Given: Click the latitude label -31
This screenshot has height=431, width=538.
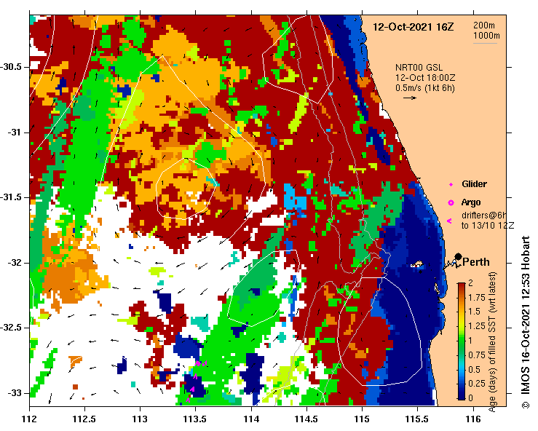Looking at the screenshot, I should point(14,132).
